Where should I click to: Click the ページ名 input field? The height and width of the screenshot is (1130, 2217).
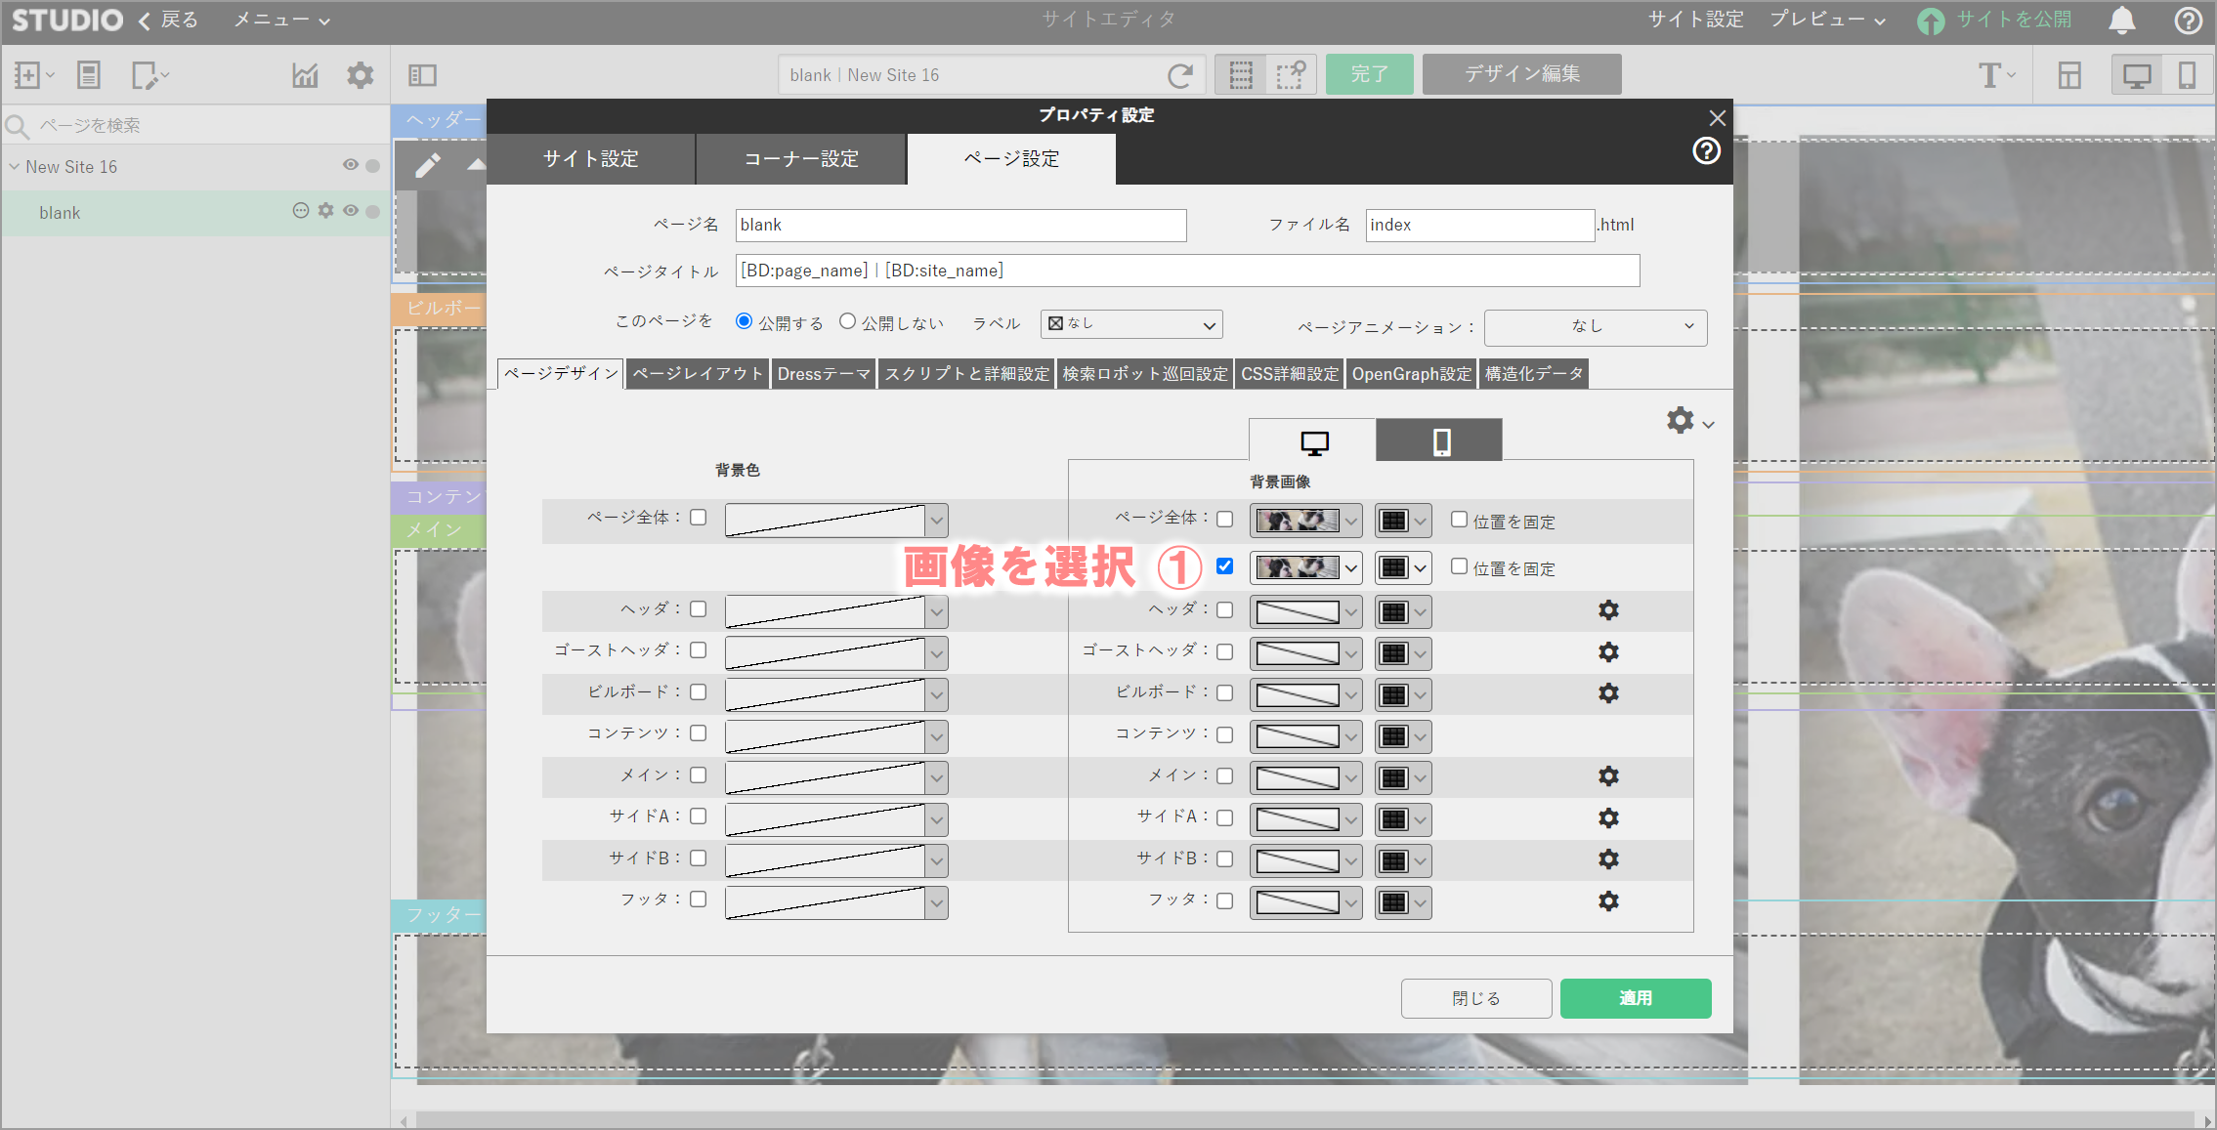tap(959, 225)
